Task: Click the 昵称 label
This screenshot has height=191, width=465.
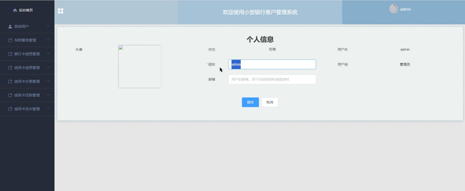Action: coord(212,64)
